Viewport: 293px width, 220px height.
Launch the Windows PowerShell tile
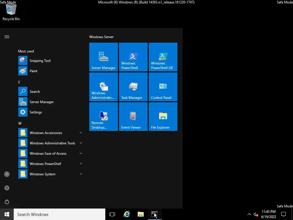pos(133,57)
